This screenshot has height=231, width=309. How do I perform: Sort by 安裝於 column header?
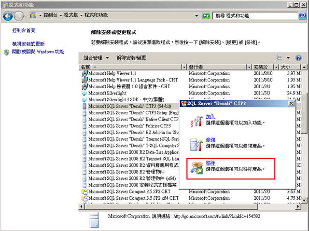click(x=263, y=67)
